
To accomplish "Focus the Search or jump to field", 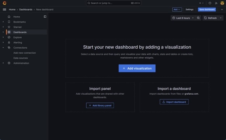I will pos(114,3).
